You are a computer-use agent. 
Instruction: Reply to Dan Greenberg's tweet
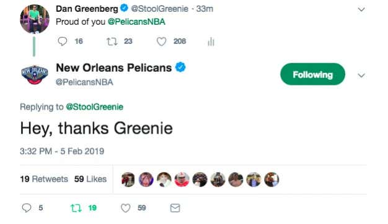[x=63, y=41]
